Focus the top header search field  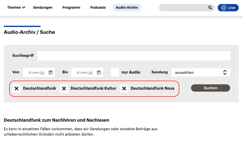click(x=187, y=8)
